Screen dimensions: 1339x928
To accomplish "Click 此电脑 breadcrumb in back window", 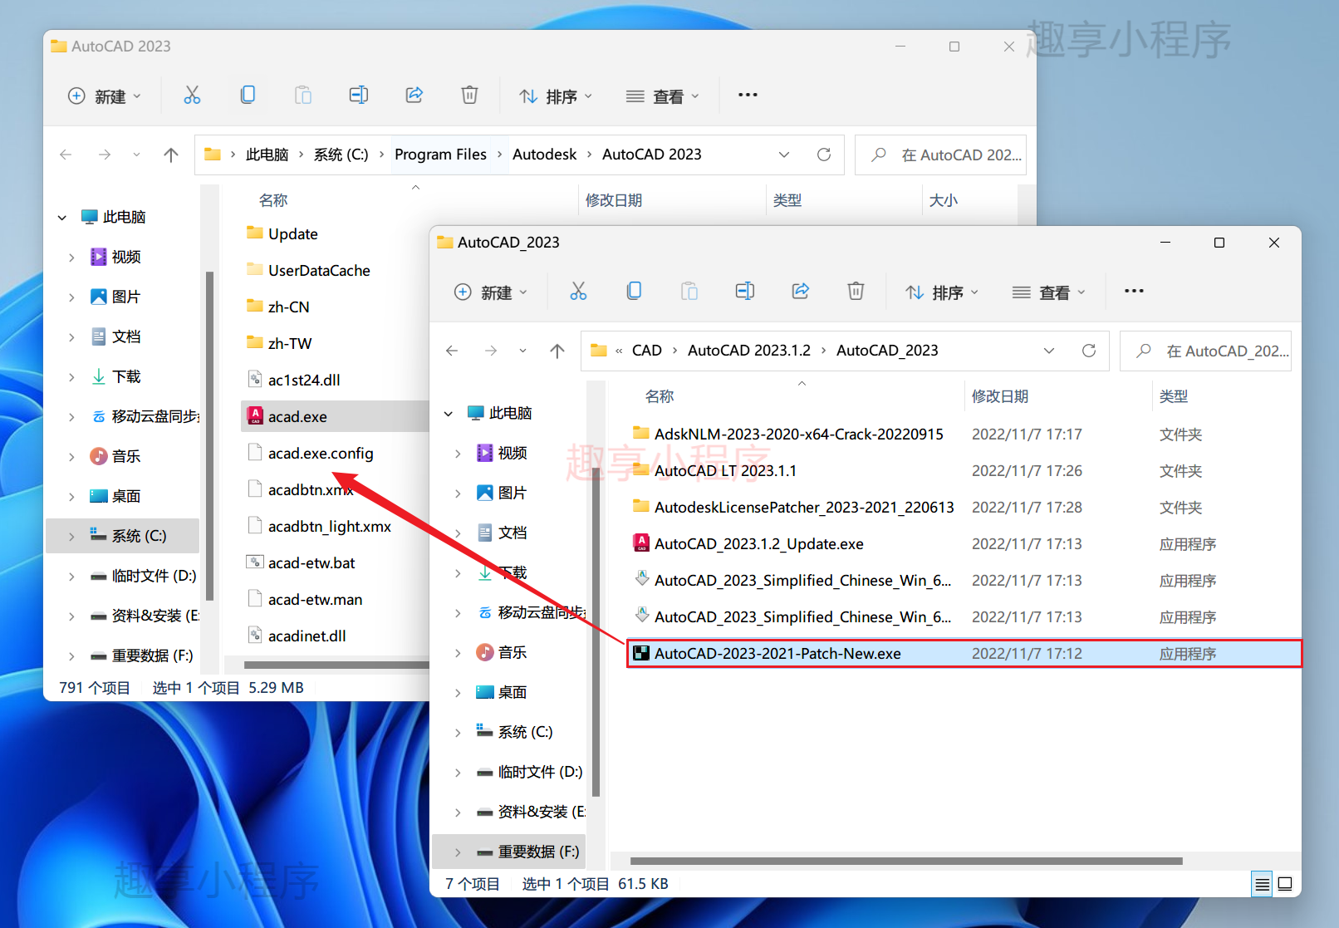I will [267, 155].
